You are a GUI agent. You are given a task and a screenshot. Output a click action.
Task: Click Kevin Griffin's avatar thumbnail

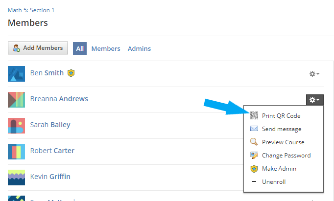(17, 177)
